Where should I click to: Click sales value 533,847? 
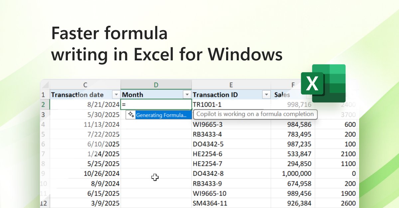293,154
